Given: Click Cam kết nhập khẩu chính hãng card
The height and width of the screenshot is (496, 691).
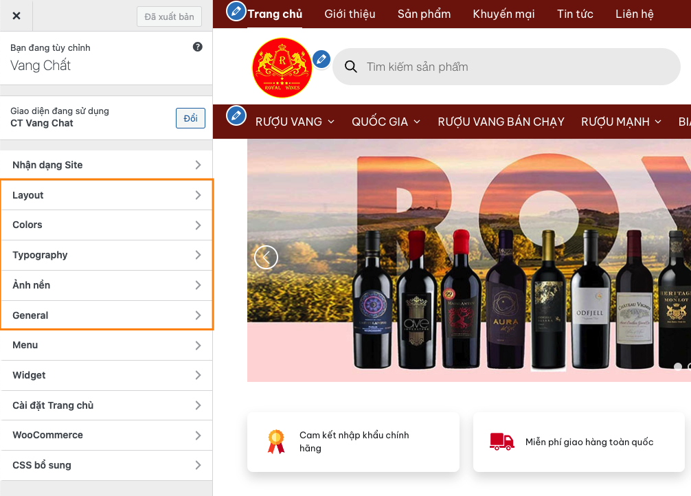Looking at the screenshot, I should point(354,442).
